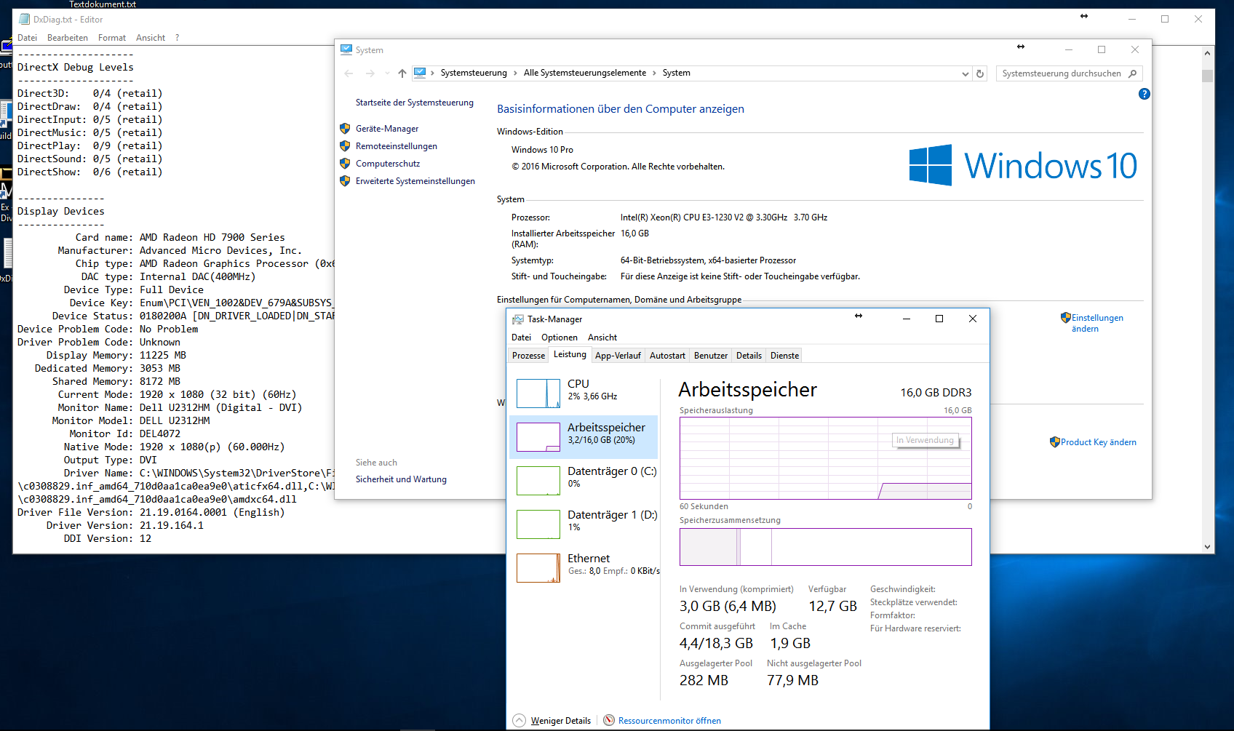Click the System window title bar icon
The height and width of the screenshot is (731, 1234).
click(346, 49)
